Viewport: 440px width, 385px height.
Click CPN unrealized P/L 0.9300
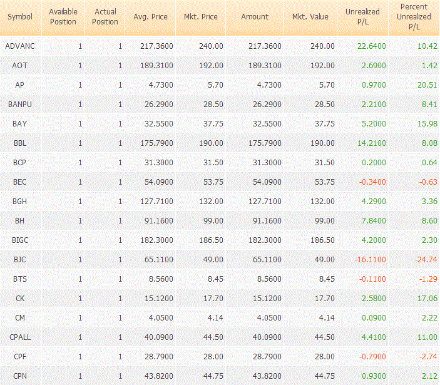[374, 376]
